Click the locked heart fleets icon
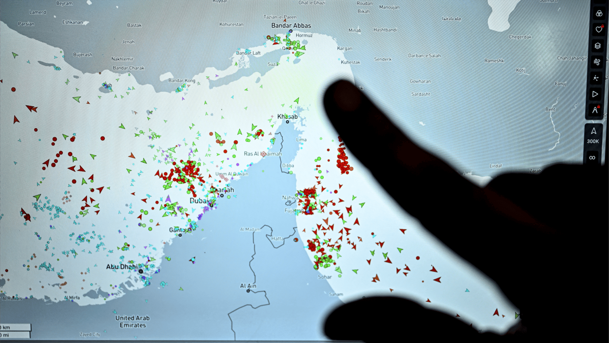The width and height of the screenshot is (609, 343). pos(599,29)
